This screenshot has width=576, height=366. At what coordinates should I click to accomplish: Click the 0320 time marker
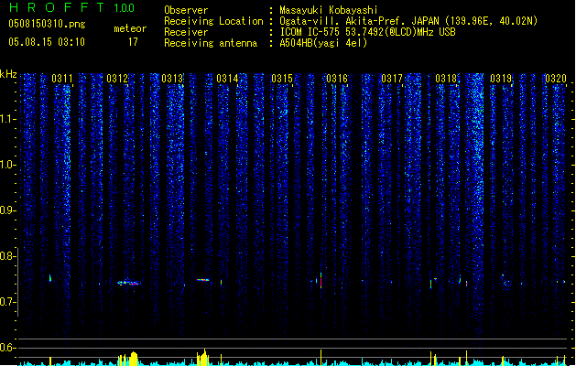(556, 79)
